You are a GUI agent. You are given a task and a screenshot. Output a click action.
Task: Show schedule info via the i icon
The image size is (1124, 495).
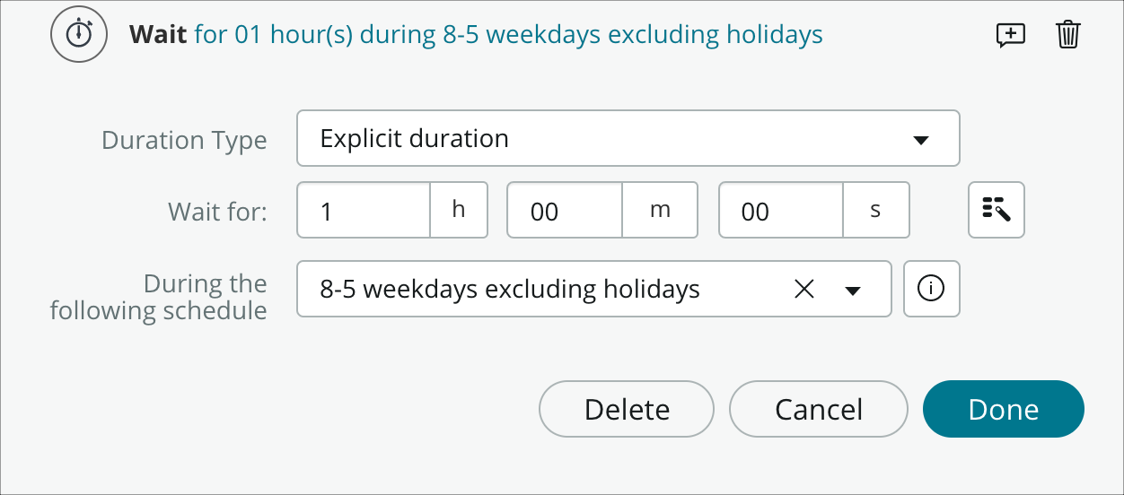point(932,289)
